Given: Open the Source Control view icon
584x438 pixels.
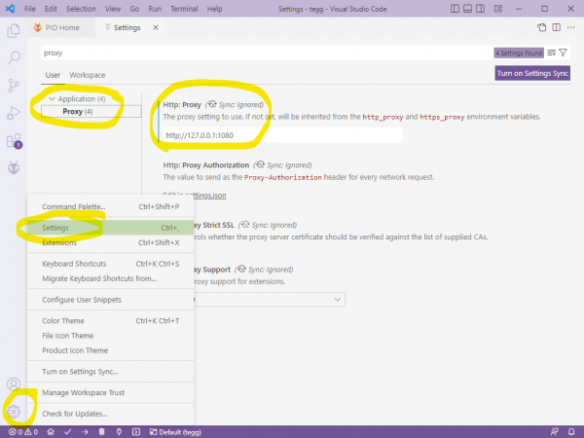Looking at the screenshot, I should point(14,86).
